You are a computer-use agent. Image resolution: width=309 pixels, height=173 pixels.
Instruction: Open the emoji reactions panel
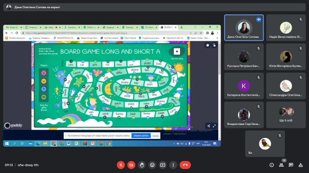152,165
